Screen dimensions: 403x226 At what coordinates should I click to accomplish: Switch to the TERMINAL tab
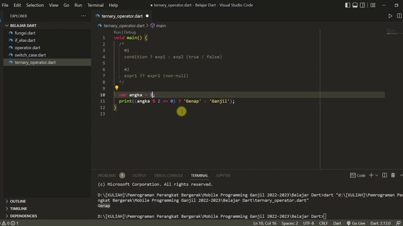(200, 176)
